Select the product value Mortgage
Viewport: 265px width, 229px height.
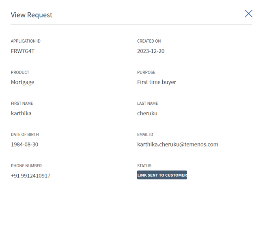tap(22, 82)
